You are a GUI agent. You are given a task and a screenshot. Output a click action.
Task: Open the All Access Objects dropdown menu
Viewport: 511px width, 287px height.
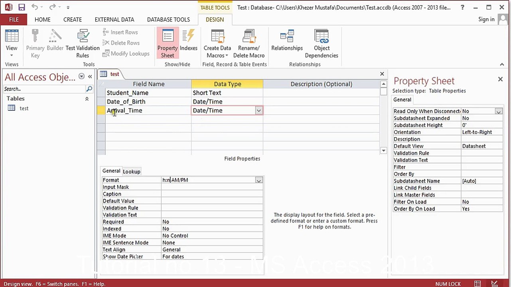81,77
